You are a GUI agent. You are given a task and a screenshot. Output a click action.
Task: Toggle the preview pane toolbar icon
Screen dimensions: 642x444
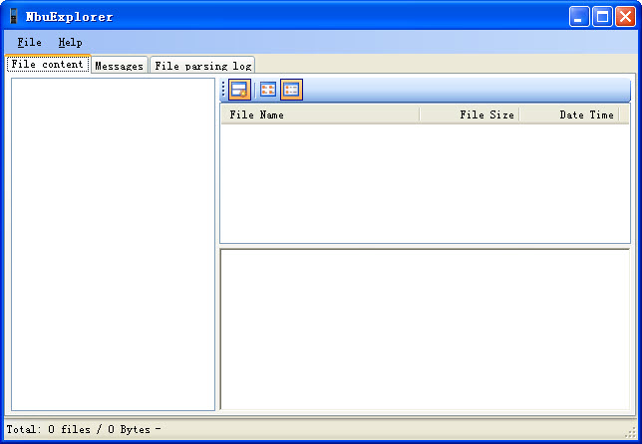pyautogui.click(x=239, y=90)
